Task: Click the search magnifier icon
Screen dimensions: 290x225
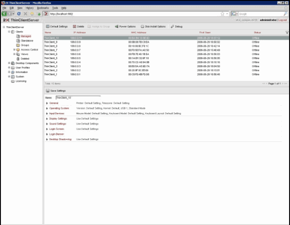Action: (285, 14)
